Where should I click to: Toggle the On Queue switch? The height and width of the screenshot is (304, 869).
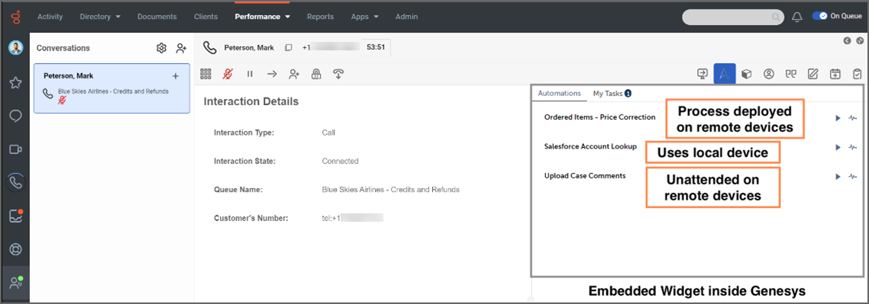[819, 16]
